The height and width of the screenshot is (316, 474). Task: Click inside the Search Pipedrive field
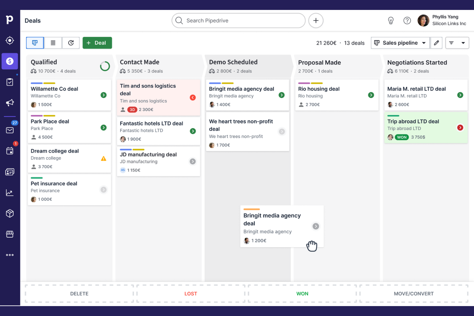pyautogui.click(x=238, y=20)
